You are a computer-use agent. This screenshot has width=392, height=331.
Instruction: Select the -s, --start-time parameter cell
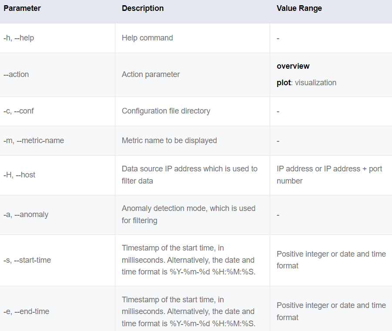(27, 260)
